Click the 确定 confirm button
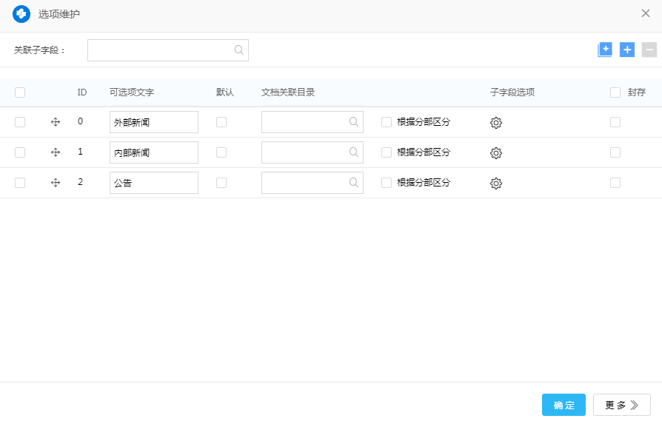The image size is (662, 424). click(x=564, y=405)
